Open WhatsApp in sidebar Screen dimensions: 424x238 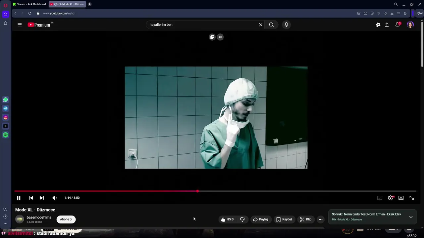[x=6, y=99]
